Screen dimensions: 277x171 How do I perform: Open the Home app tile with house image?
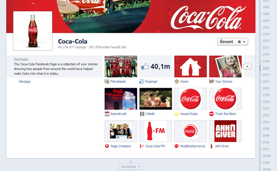190,66
